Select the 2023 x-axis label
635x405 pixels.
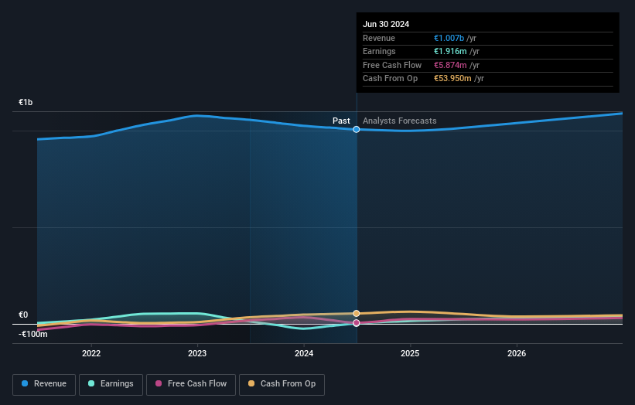[x=197, y=353]
